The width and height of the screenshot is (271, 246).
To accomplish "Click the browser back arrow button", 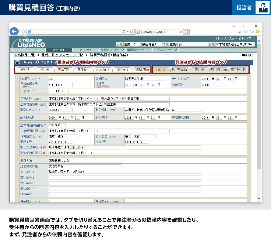I will 14,31.
